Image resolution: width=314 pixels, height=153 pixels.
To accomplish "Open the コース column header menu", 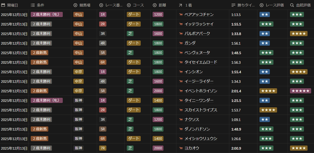I will pyautogui.click(x=136, y=5).
